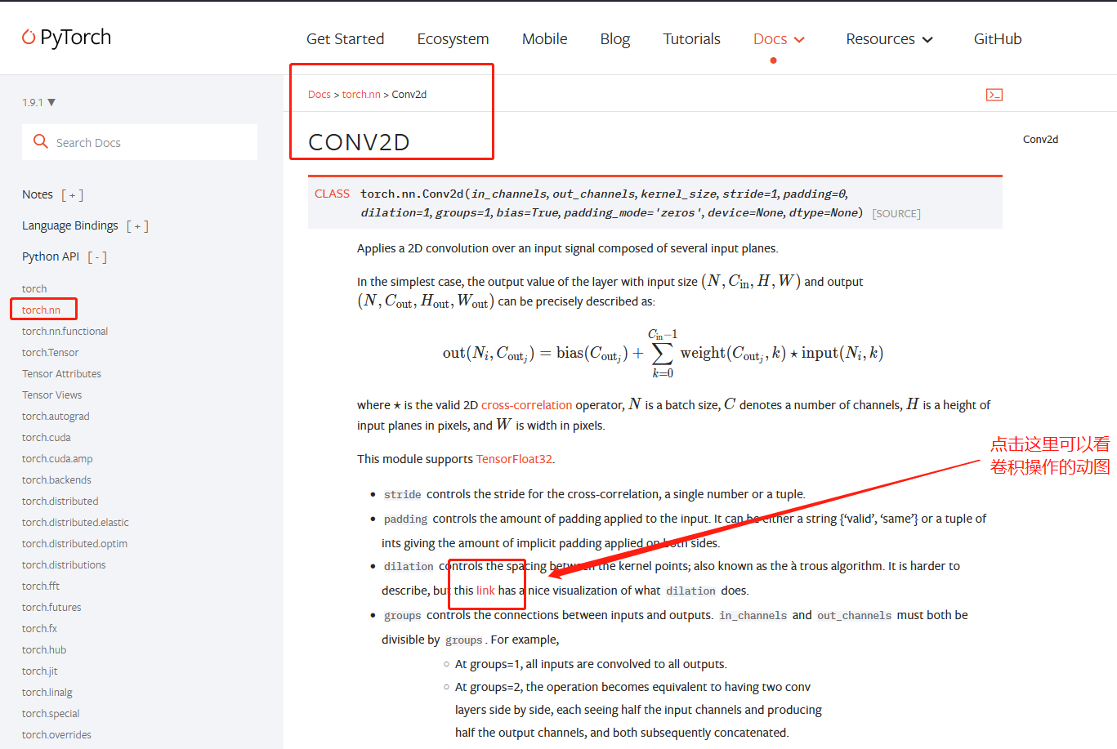
Task: Select torch.futures in the sidebar
Action: tap(51, 607)
